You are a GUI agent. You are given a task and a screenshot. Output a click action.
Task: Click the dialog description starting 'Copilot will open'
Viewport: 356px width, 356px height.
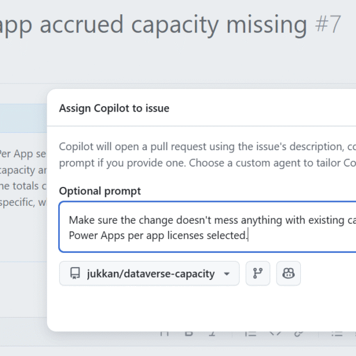pyautogui.click(x=202, y=147)
